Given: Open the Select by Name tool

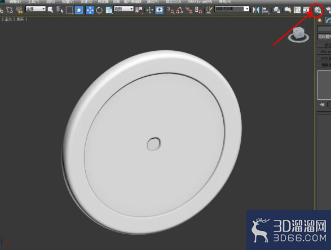Looking at the screenshot, I should 60,10.
